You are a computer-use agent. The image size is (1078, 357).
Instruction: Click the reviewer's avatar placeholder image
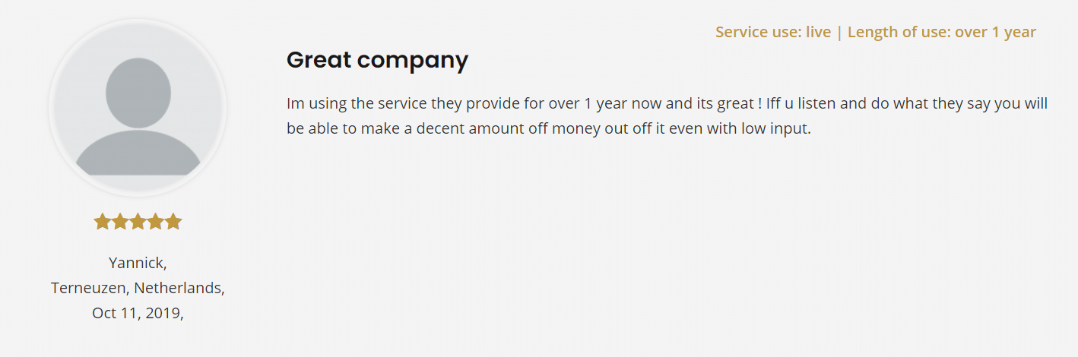click(138, 106)
